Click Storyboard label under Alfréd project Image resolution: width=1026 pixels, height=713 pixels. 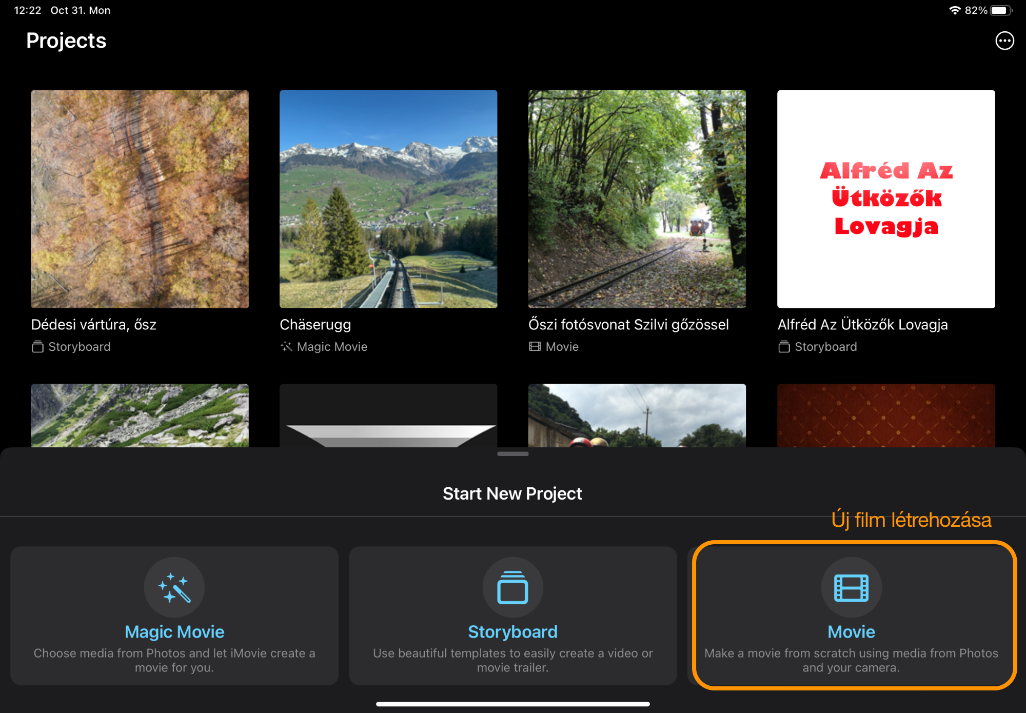(x=825, y=347)
